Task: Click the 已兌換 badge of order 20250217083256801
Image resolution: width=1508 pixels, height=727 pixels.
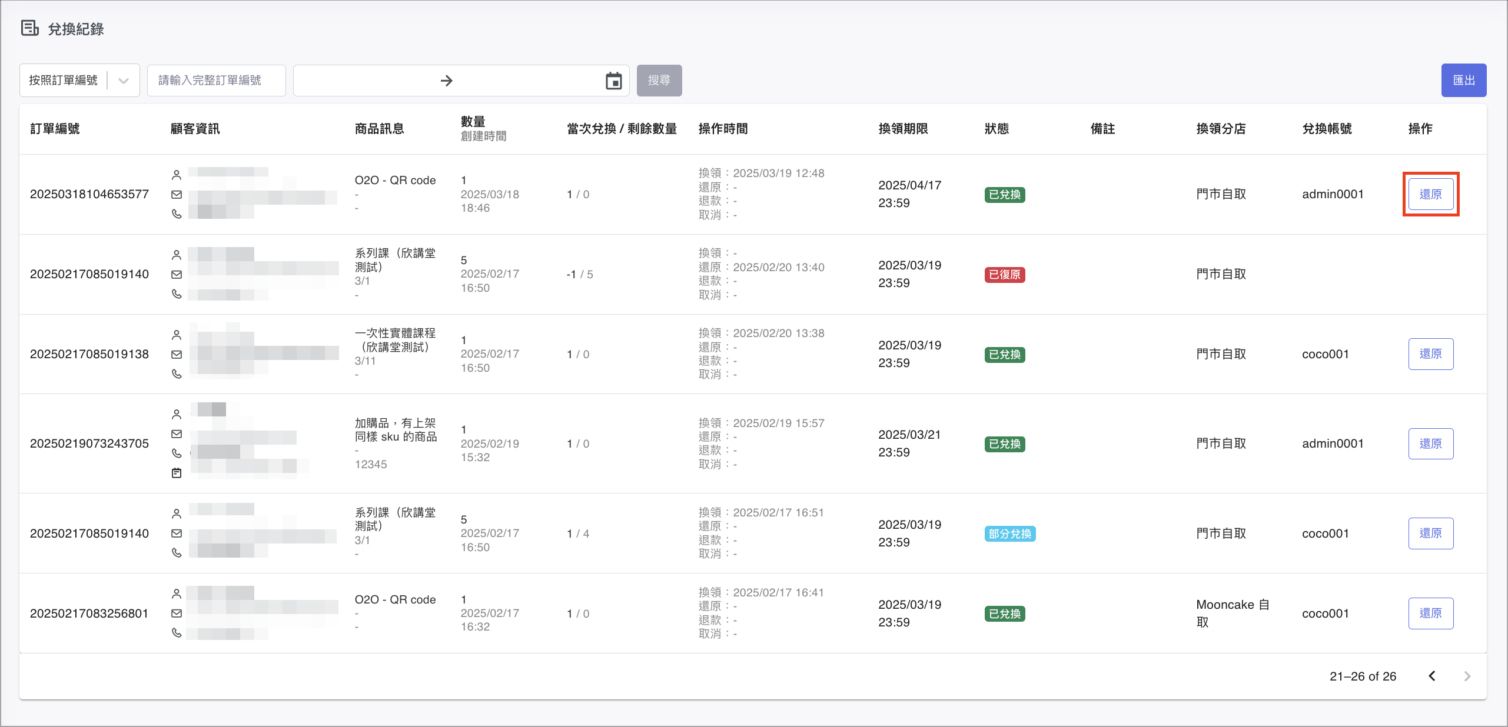Action: [x=1005, y=614]
